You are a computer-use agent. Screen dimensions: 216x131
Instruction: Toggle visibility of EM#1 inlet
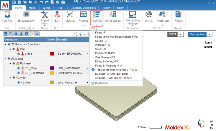click(19, 54)
